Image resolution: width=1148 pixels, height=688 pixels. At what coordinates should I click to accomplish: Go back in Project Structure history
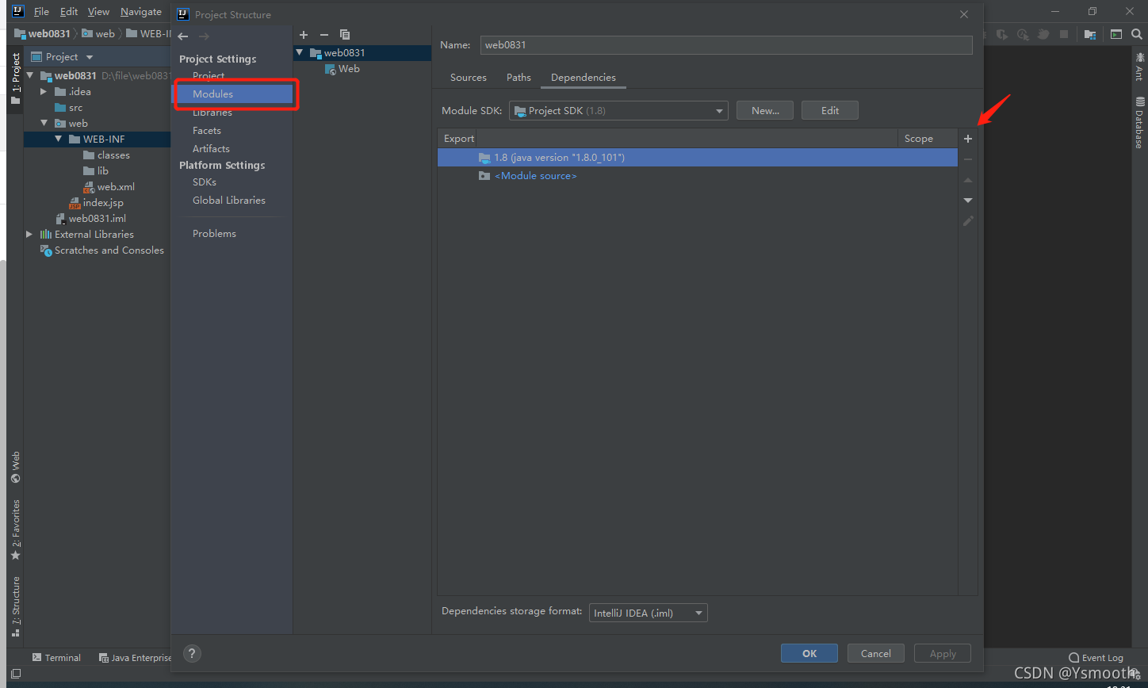tap(183, 36)
